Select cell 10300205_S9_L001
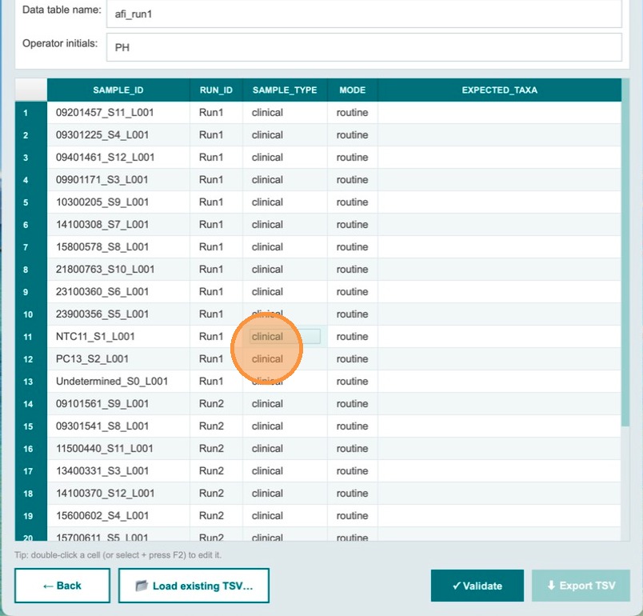Image resolution: width=643 pixels, height=616 pixels. [x=118, y=202]
